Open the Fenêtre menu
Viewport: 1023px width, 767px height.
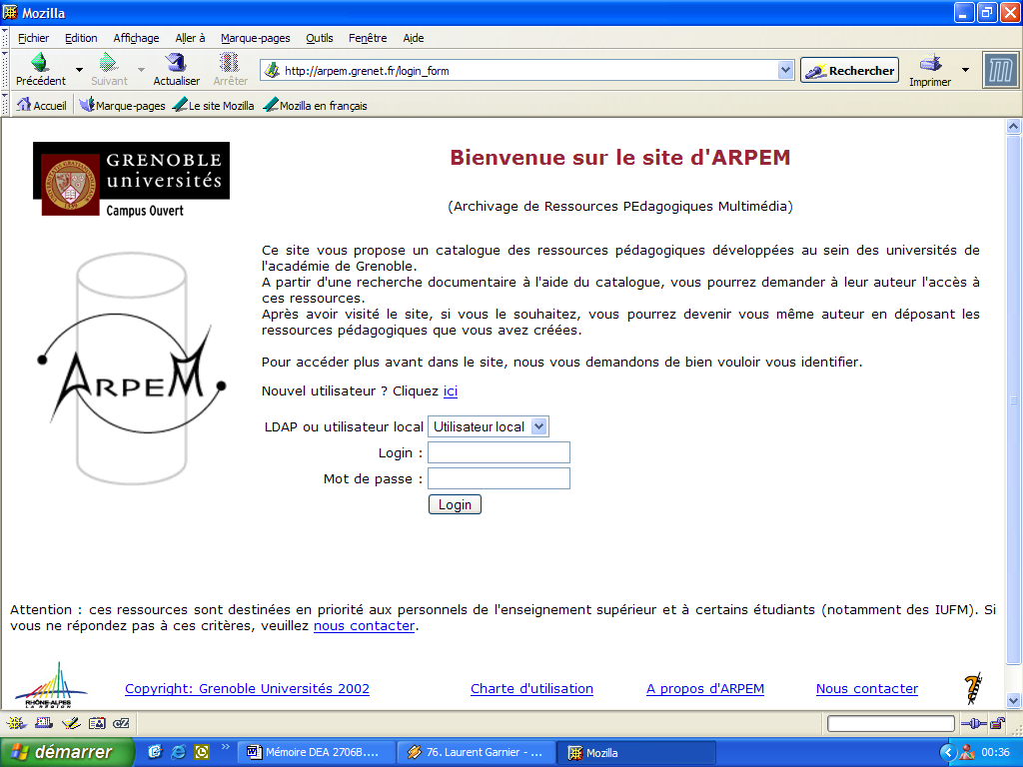(368, 38)
